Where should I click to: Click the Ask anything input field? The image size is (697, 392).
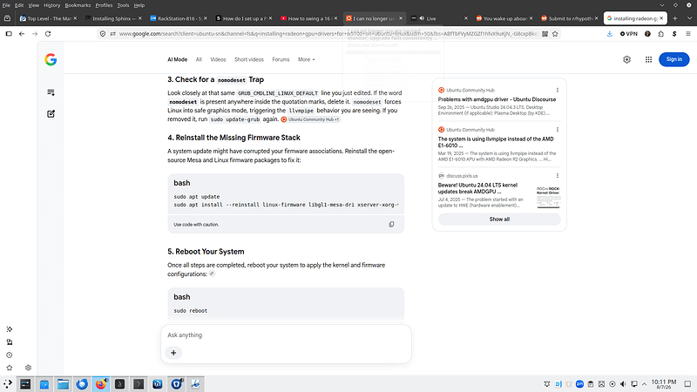(x=286, y=335)
